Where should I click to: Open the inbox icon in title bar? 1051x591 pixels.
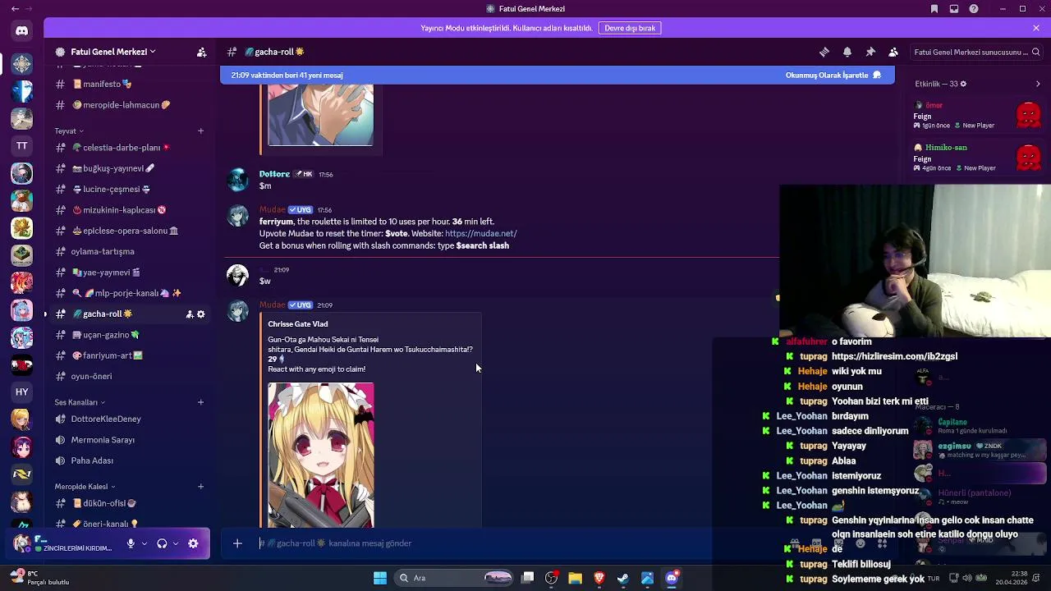(954, 9)
